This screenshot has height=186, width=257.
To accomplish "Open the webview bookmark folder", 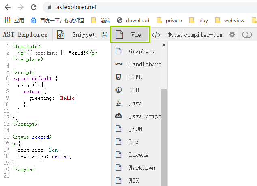I will (x=229, y=21).
